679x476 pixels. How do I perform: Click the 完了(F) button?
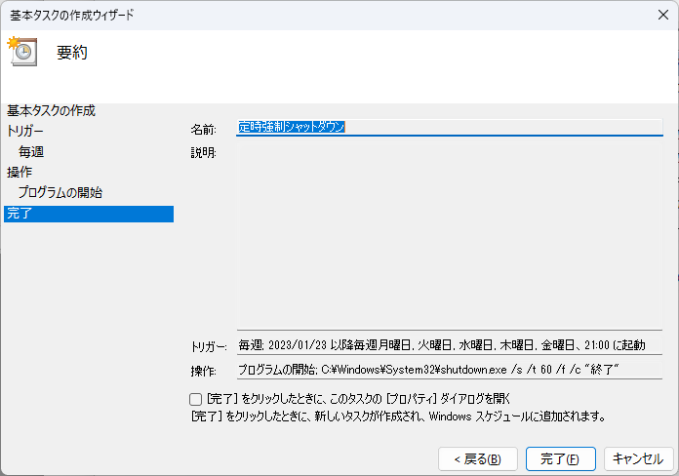tap(560, 458)
